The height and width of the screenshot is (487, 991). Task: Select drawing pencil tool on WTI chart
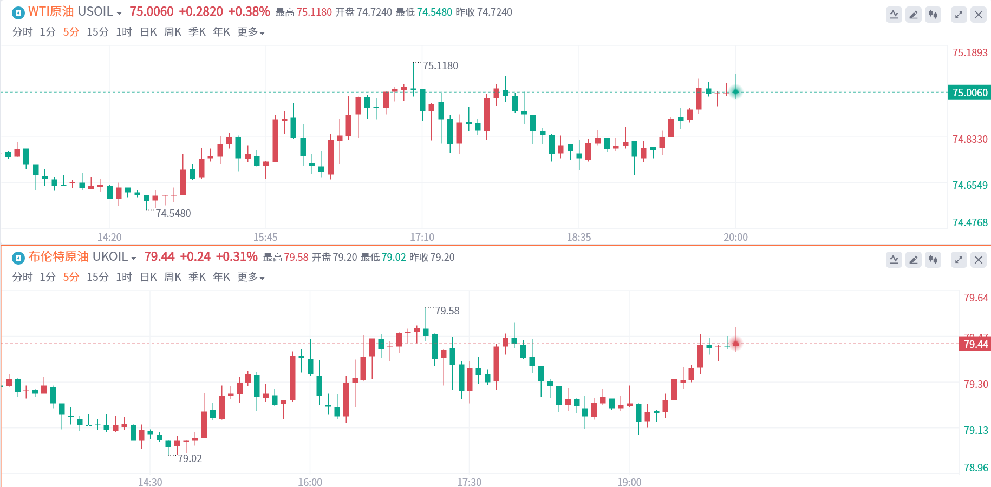point(914,15)
